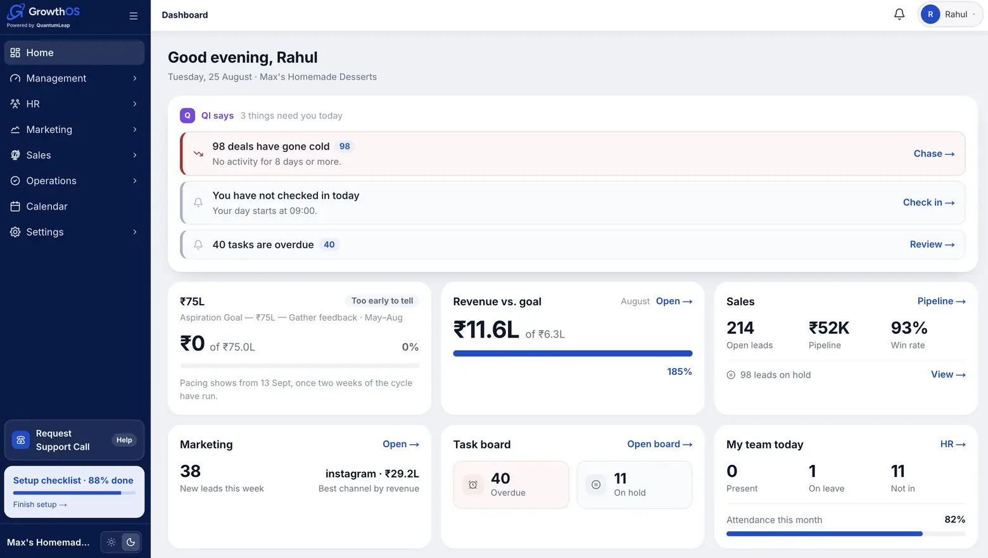This screenshot has width=988, height=558.
Task: Expand the Marketing submenu chevron
Action: 135,130
